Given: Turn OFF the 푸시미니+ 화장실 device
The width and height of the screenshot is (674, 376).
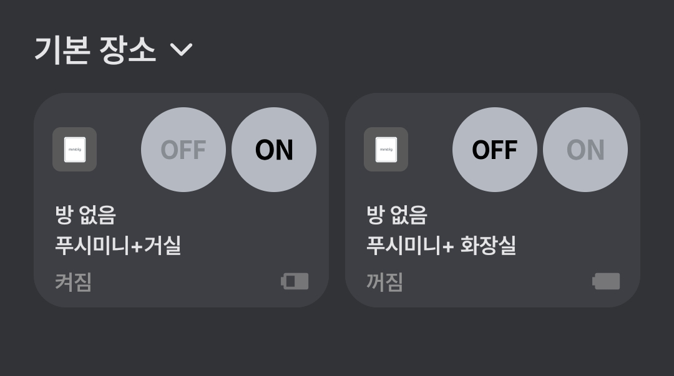Looking at the screenshot, I should pos(495,150).
